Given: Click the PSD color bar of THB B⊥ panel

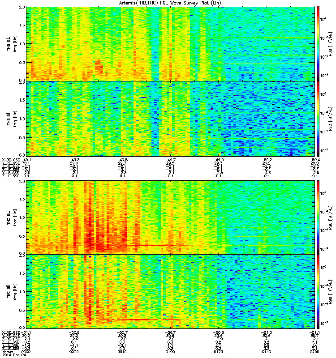Looking at the screenshot, I should tap(318, 43).
